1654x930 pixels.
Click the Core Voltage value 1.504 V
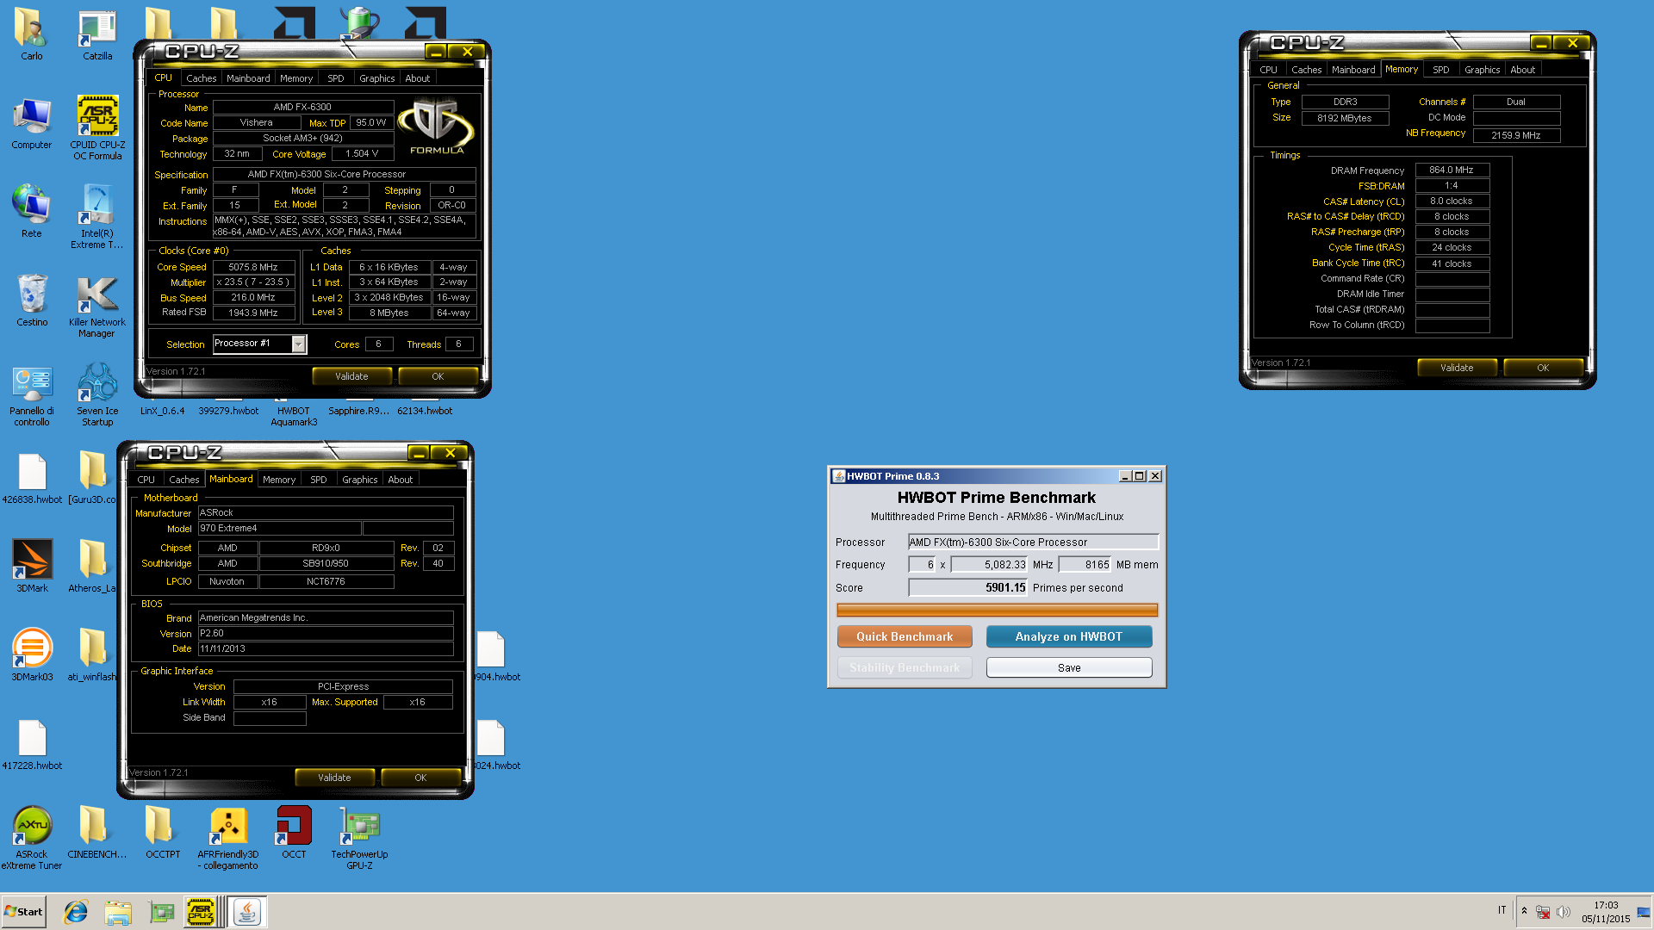(362, 154)
